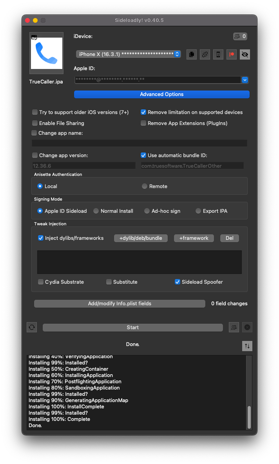Uncheck Sideload Spoofer
Image resolution: width=279 pixels, height=464 pixels.
pos(178,282)
